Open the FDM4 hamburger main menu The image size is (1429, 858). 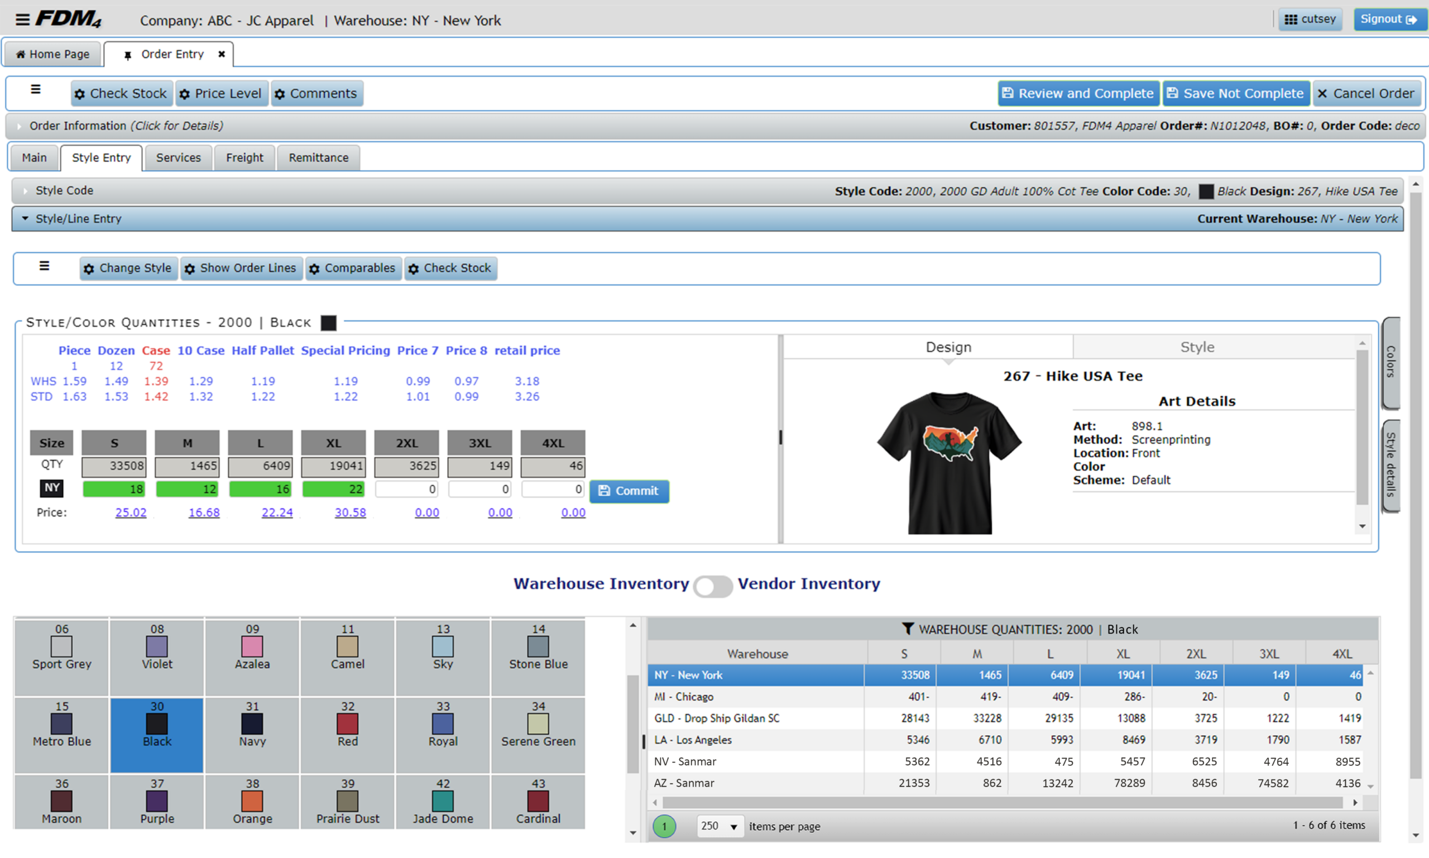(22, 20)
